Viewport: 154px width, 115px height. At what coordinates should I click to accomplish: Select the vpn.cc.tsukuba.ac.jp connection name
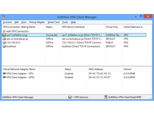[x=17, y=39]
